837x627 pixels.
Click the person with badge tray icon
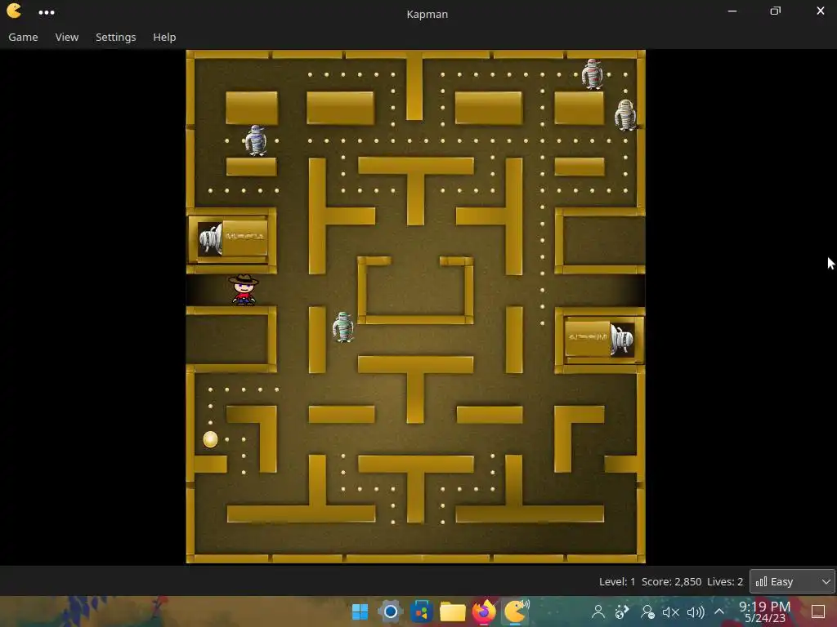click(x=647, y=612)
